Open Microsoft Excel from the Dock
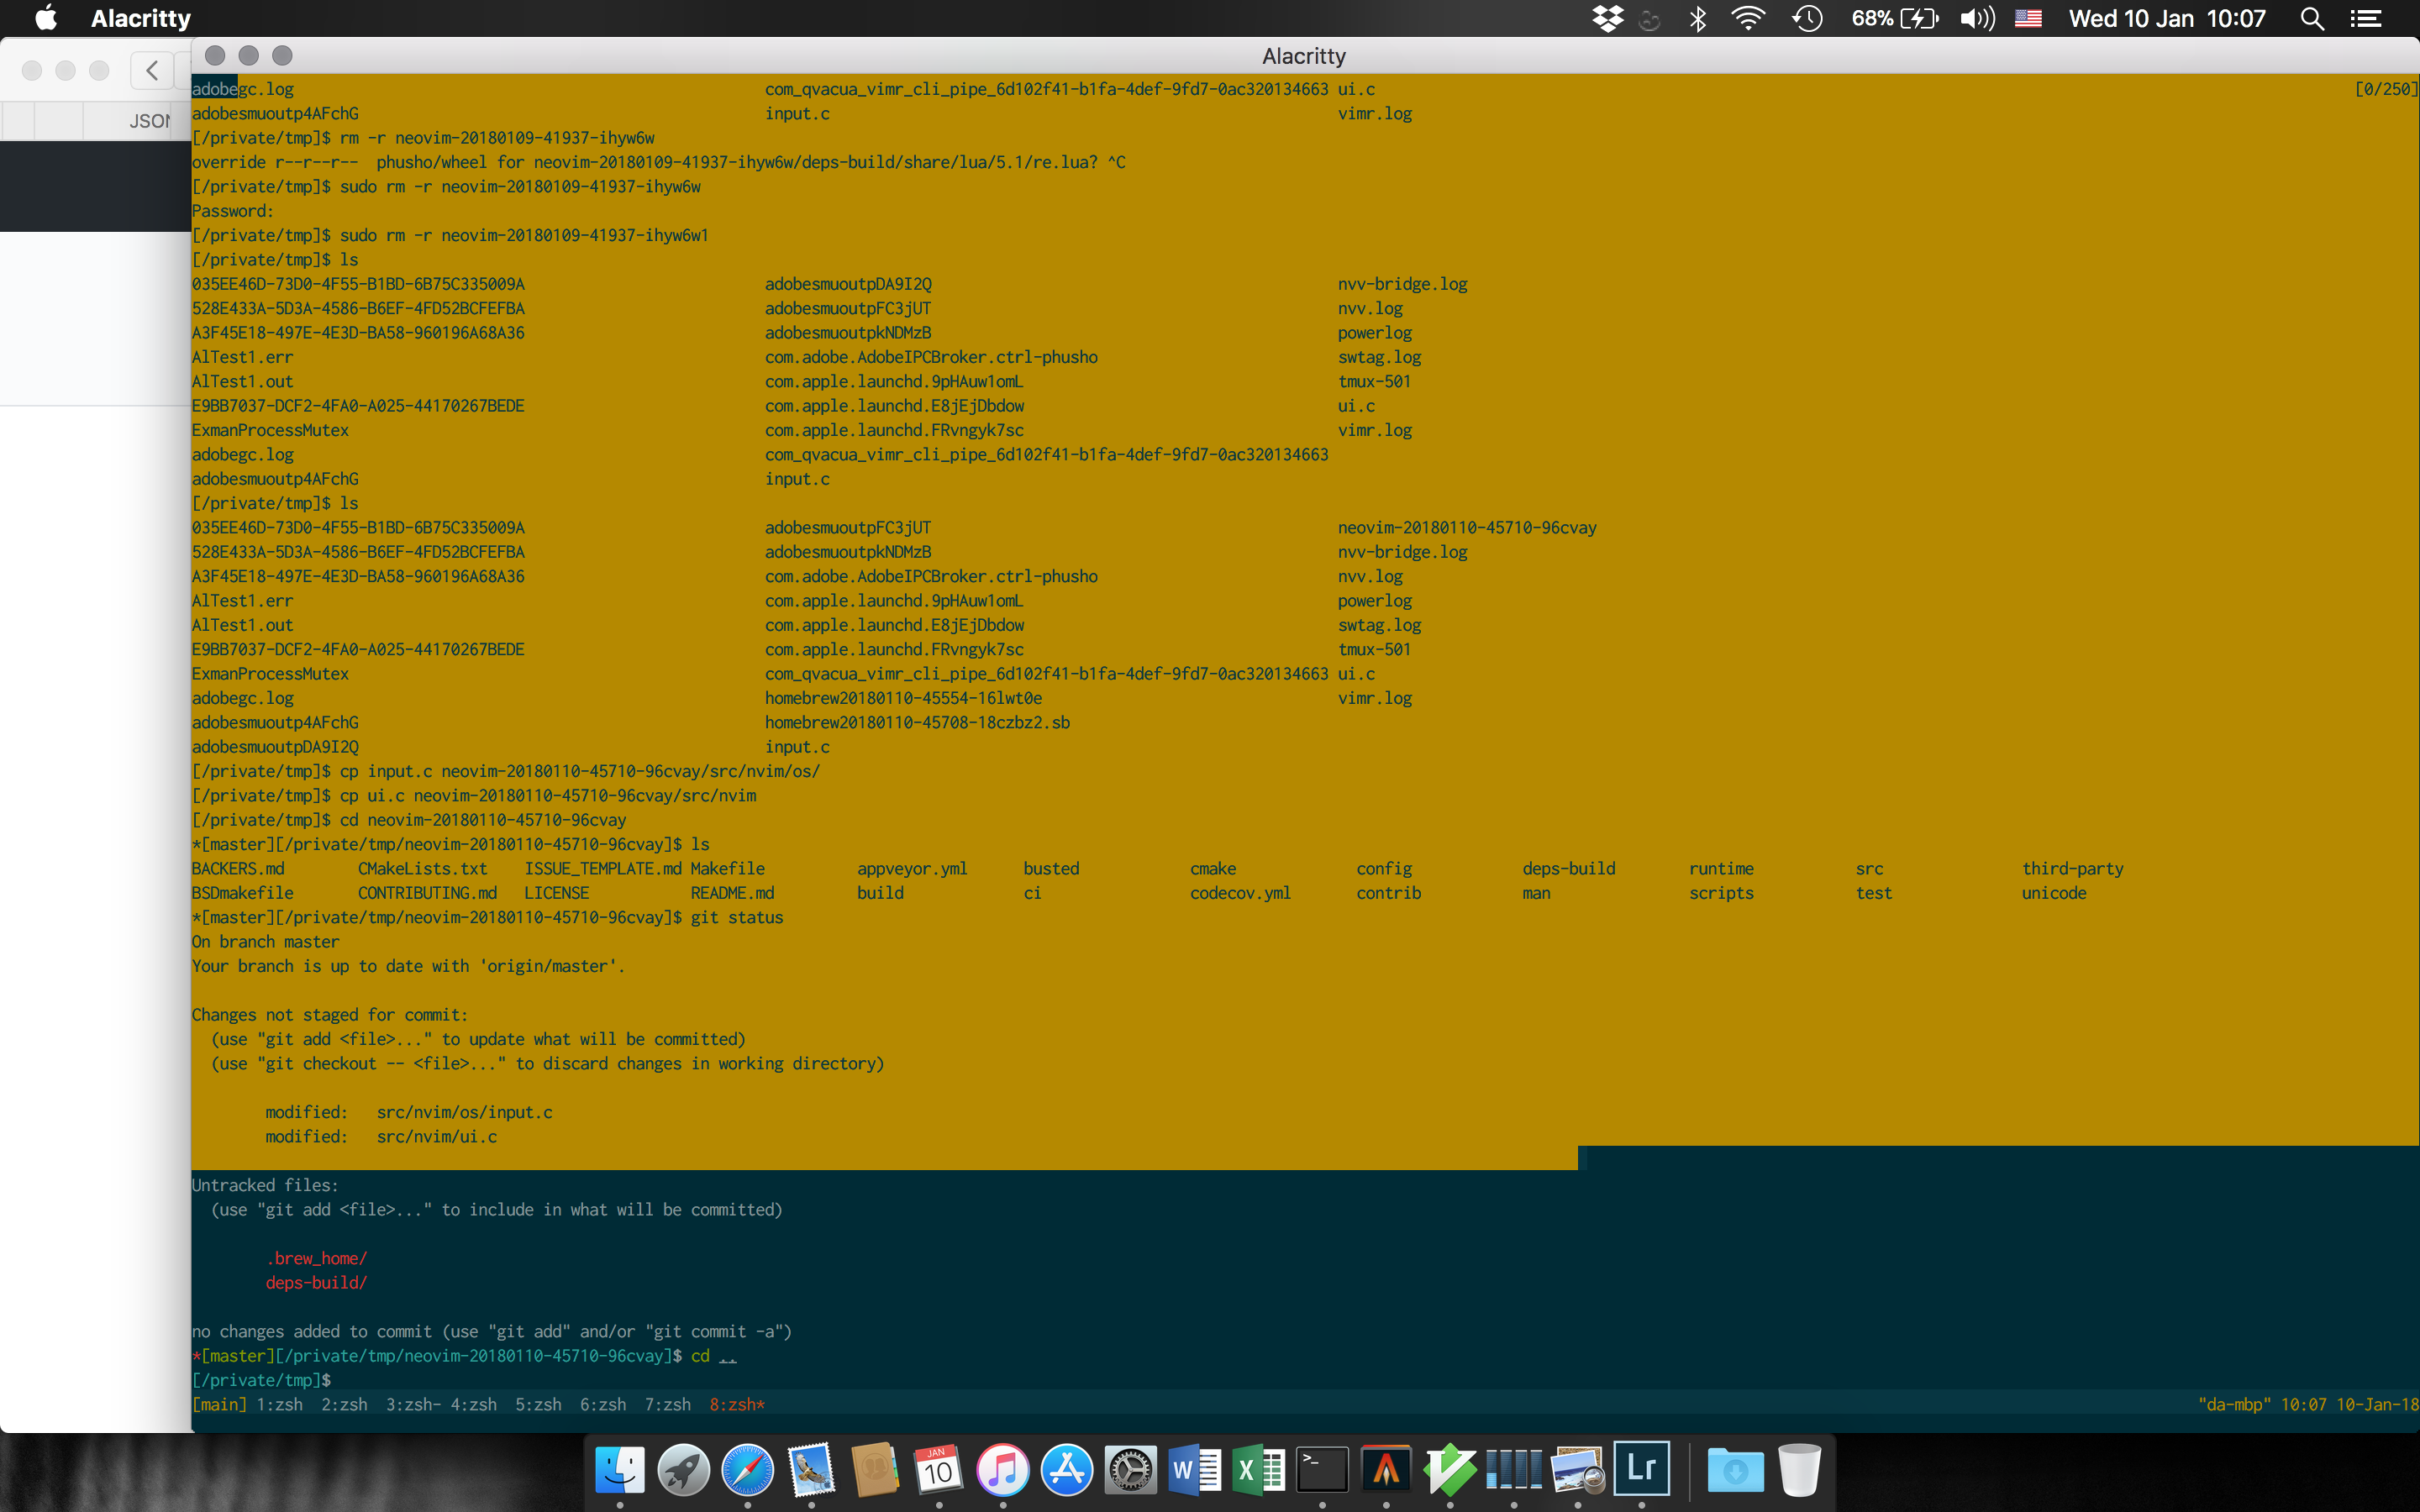The width and height of the screenshot is (2420, 1512). [1258, 1470]
